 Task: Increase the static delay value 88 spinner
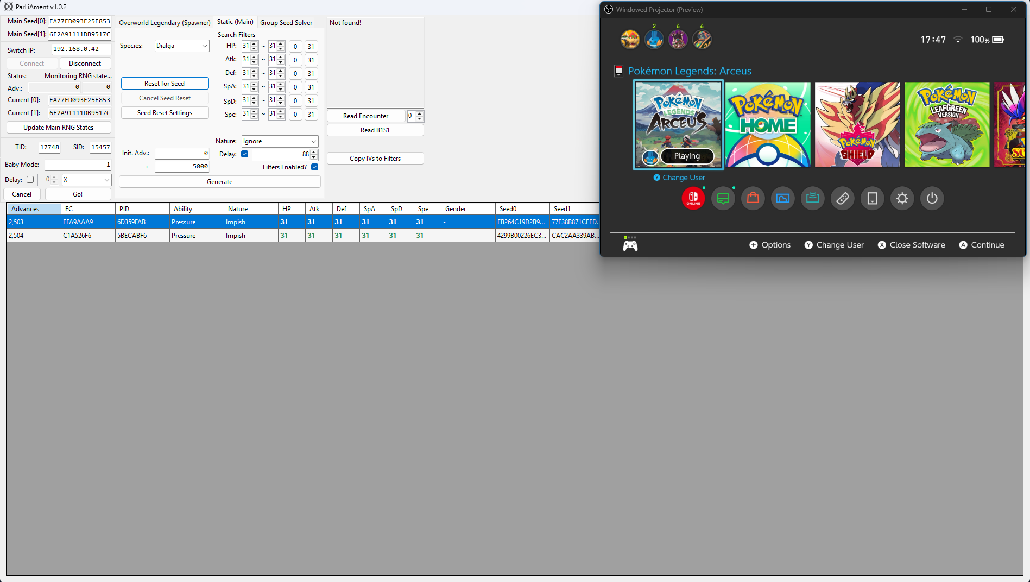[x=314, y=152]
